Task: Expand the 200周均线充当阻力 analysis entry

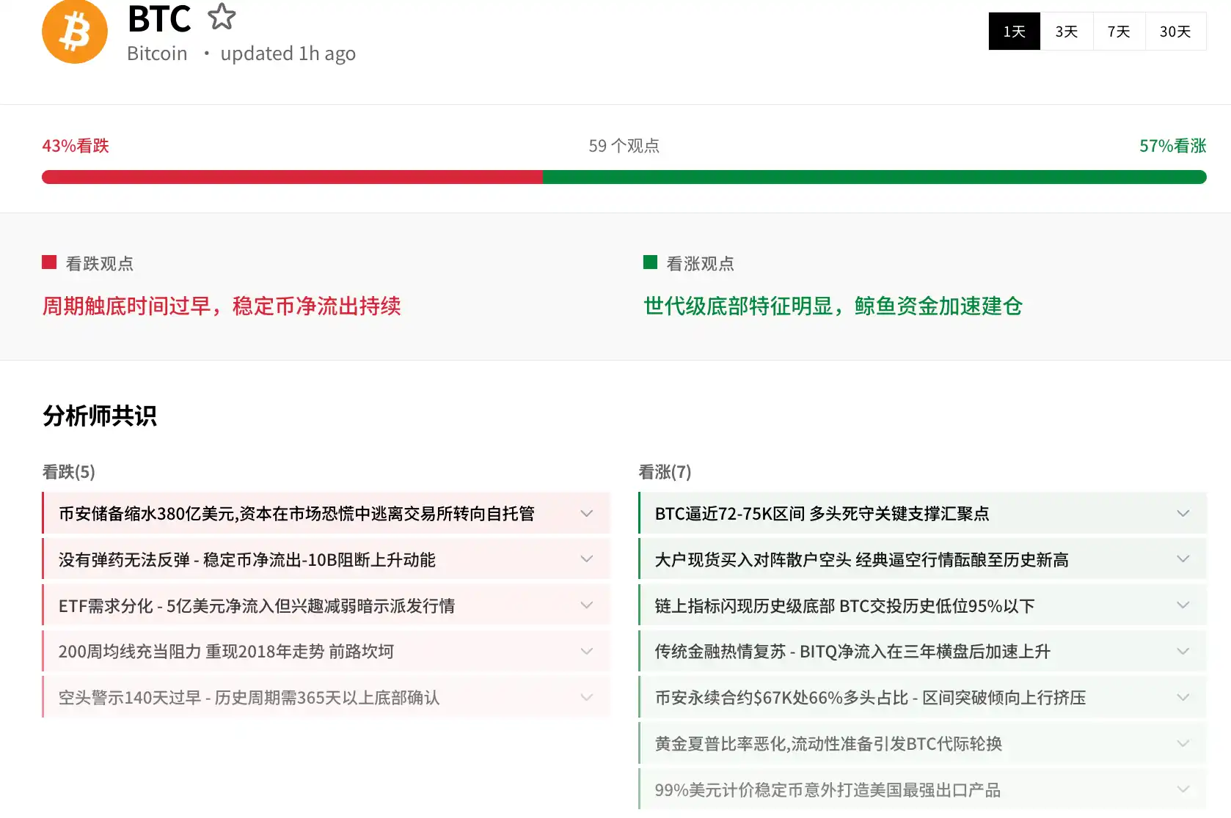Action: point(586,651)
